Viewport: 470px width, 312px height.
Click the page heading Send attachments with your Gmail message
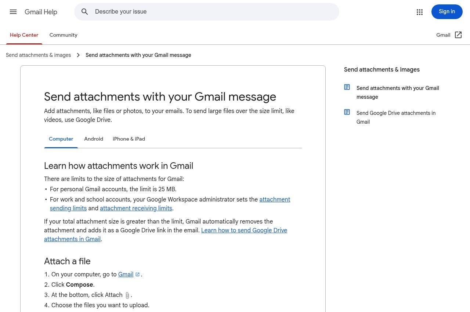[x=160, y=97]
